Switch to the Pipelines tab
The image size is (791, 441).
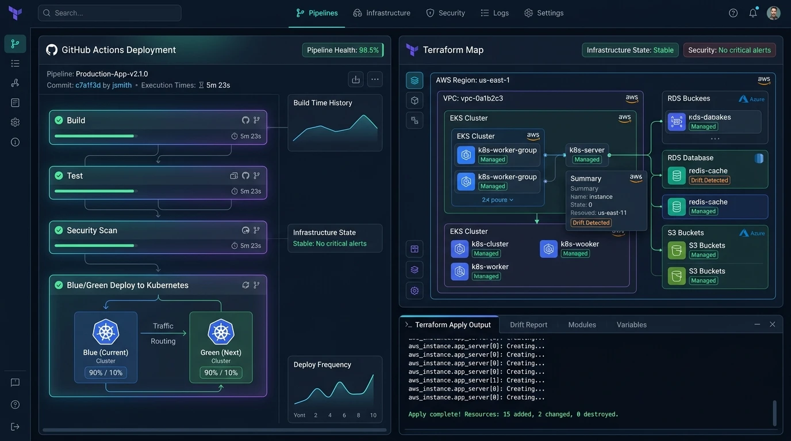(317, 13)
